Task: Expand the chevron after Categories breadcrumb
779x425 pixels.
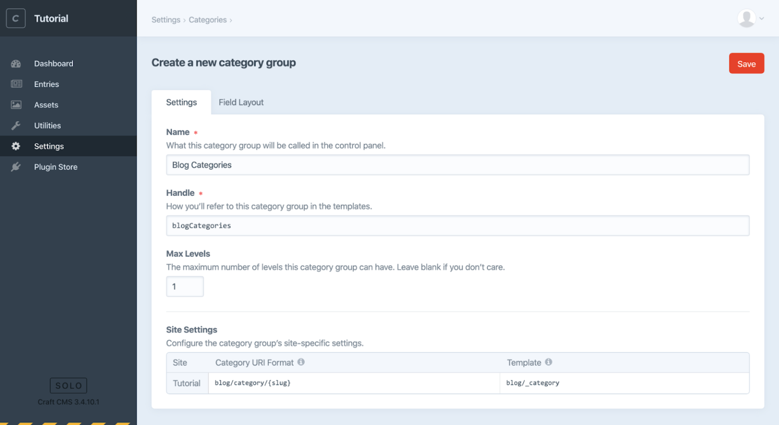Action: [x=231, y=20]
